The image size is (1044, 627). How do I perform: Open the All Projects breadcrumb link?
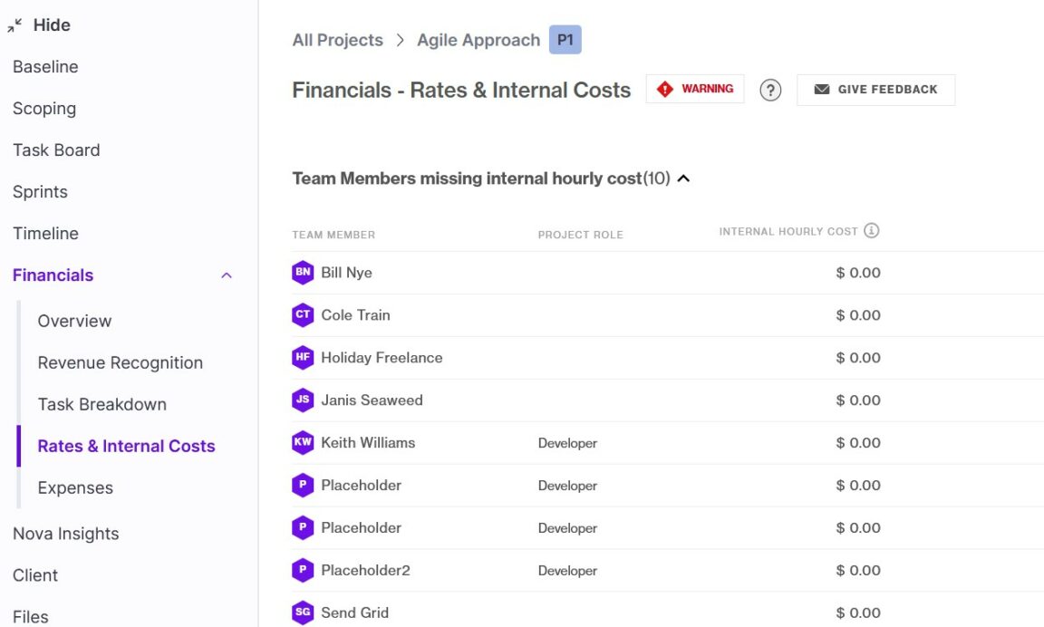tap(337, 39)
